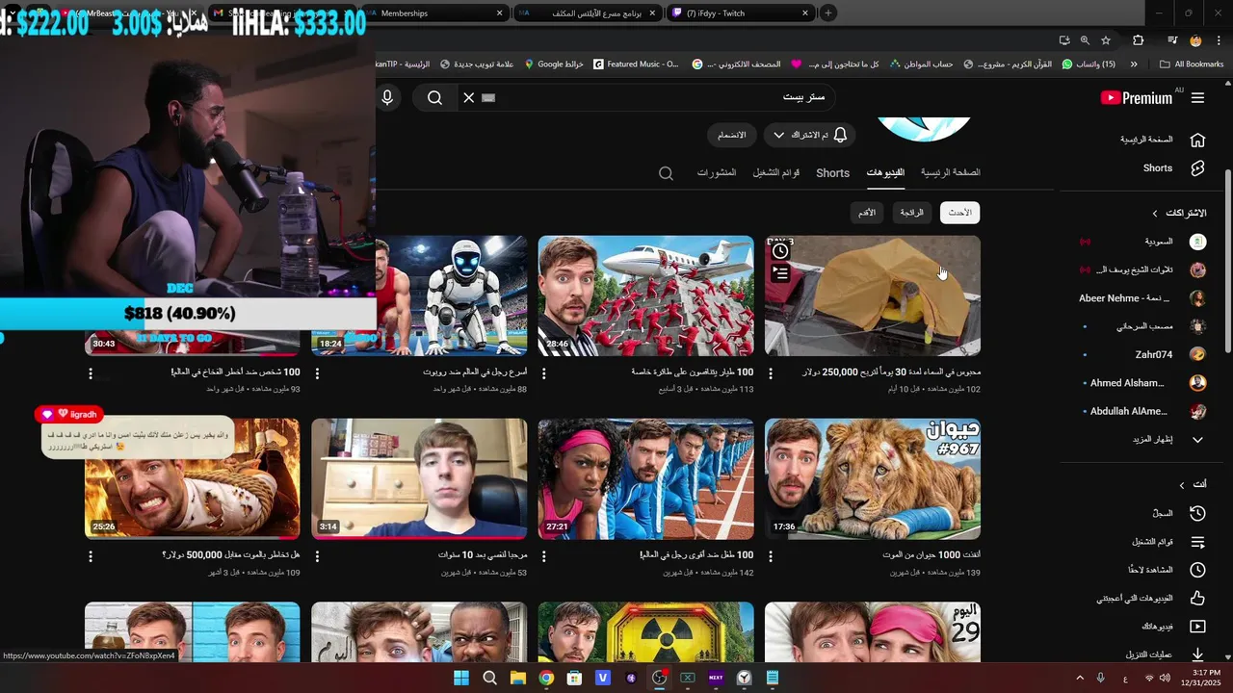
Task: Open the lion 1000 animals video thumbnail
Action: [873, 478]
